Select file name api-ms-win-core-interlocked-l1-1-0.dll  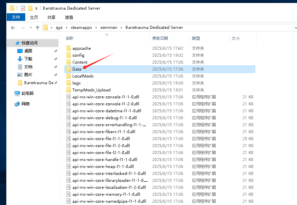(x=109, y=174)
